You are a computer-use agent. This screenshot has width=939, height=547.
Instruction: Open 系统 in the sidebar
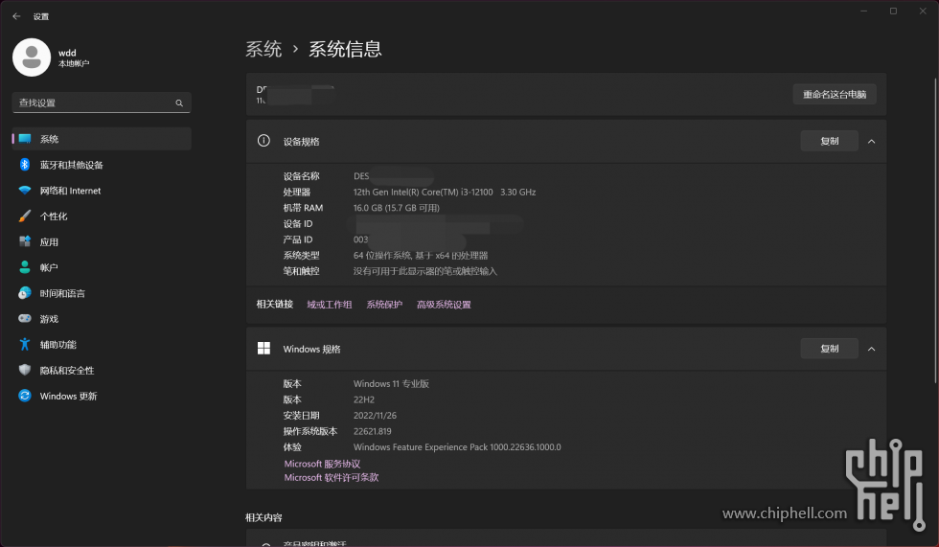(102, 139)
